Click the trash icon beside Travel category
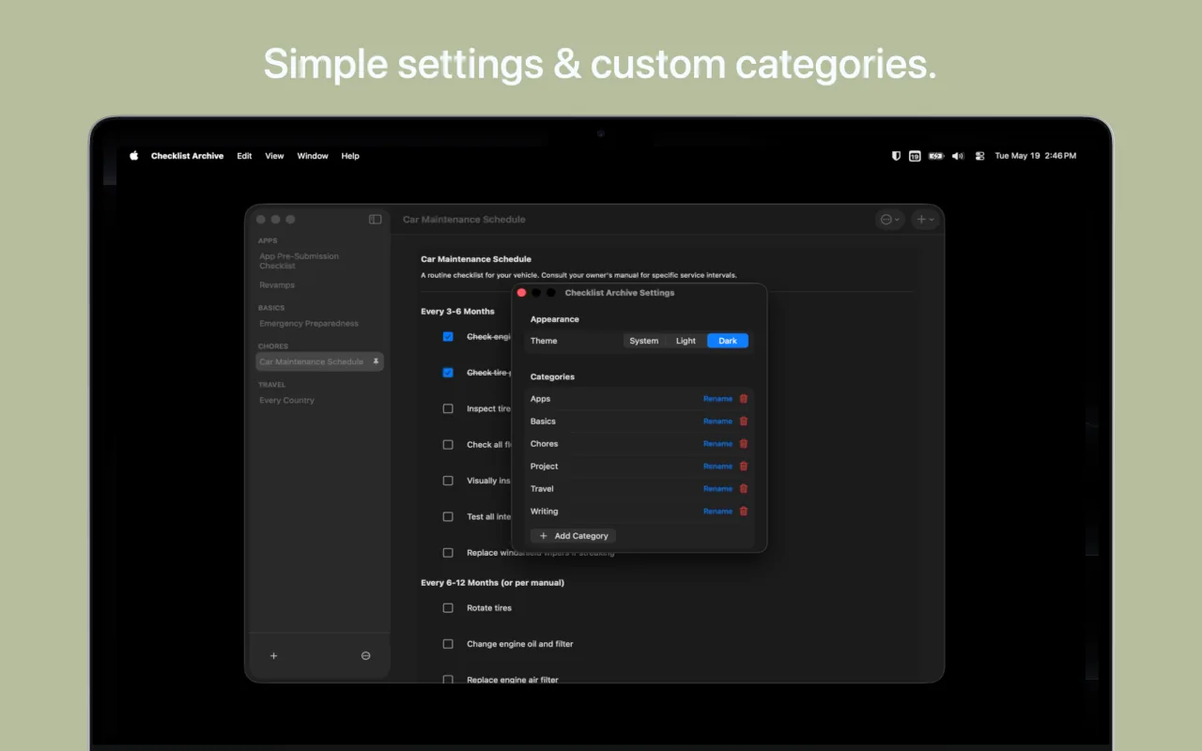Viewport: 1202px width, 751px height. pos(744,489)
